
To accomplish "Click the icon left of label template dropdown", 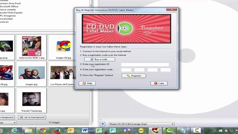I will 103,124.
